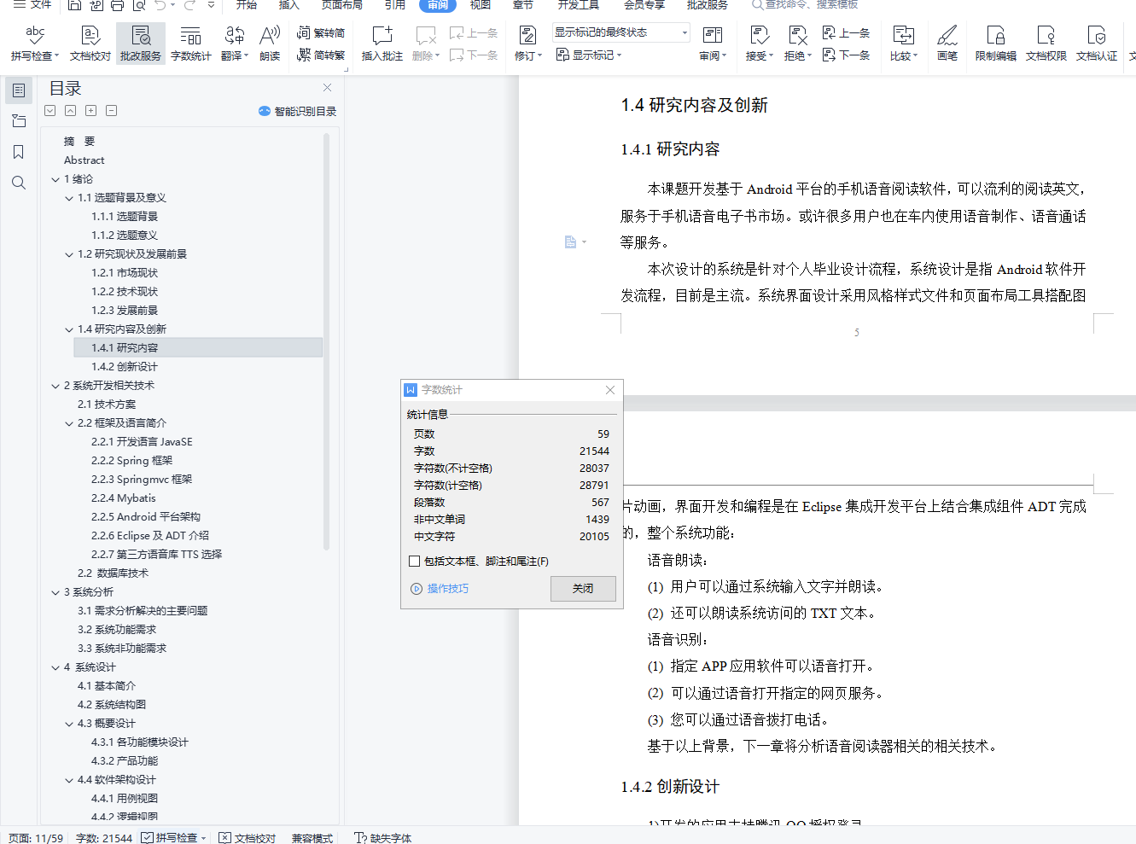
Task: Open the 拼写检查 spell check tool
Action: coord(34,43)
